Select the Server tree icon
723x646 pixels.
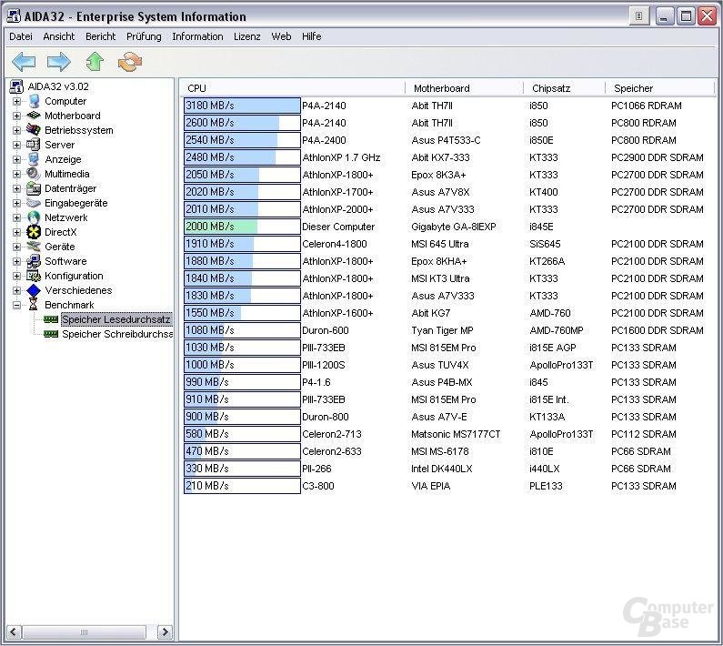pyautogui.click(x=34, y=145)
